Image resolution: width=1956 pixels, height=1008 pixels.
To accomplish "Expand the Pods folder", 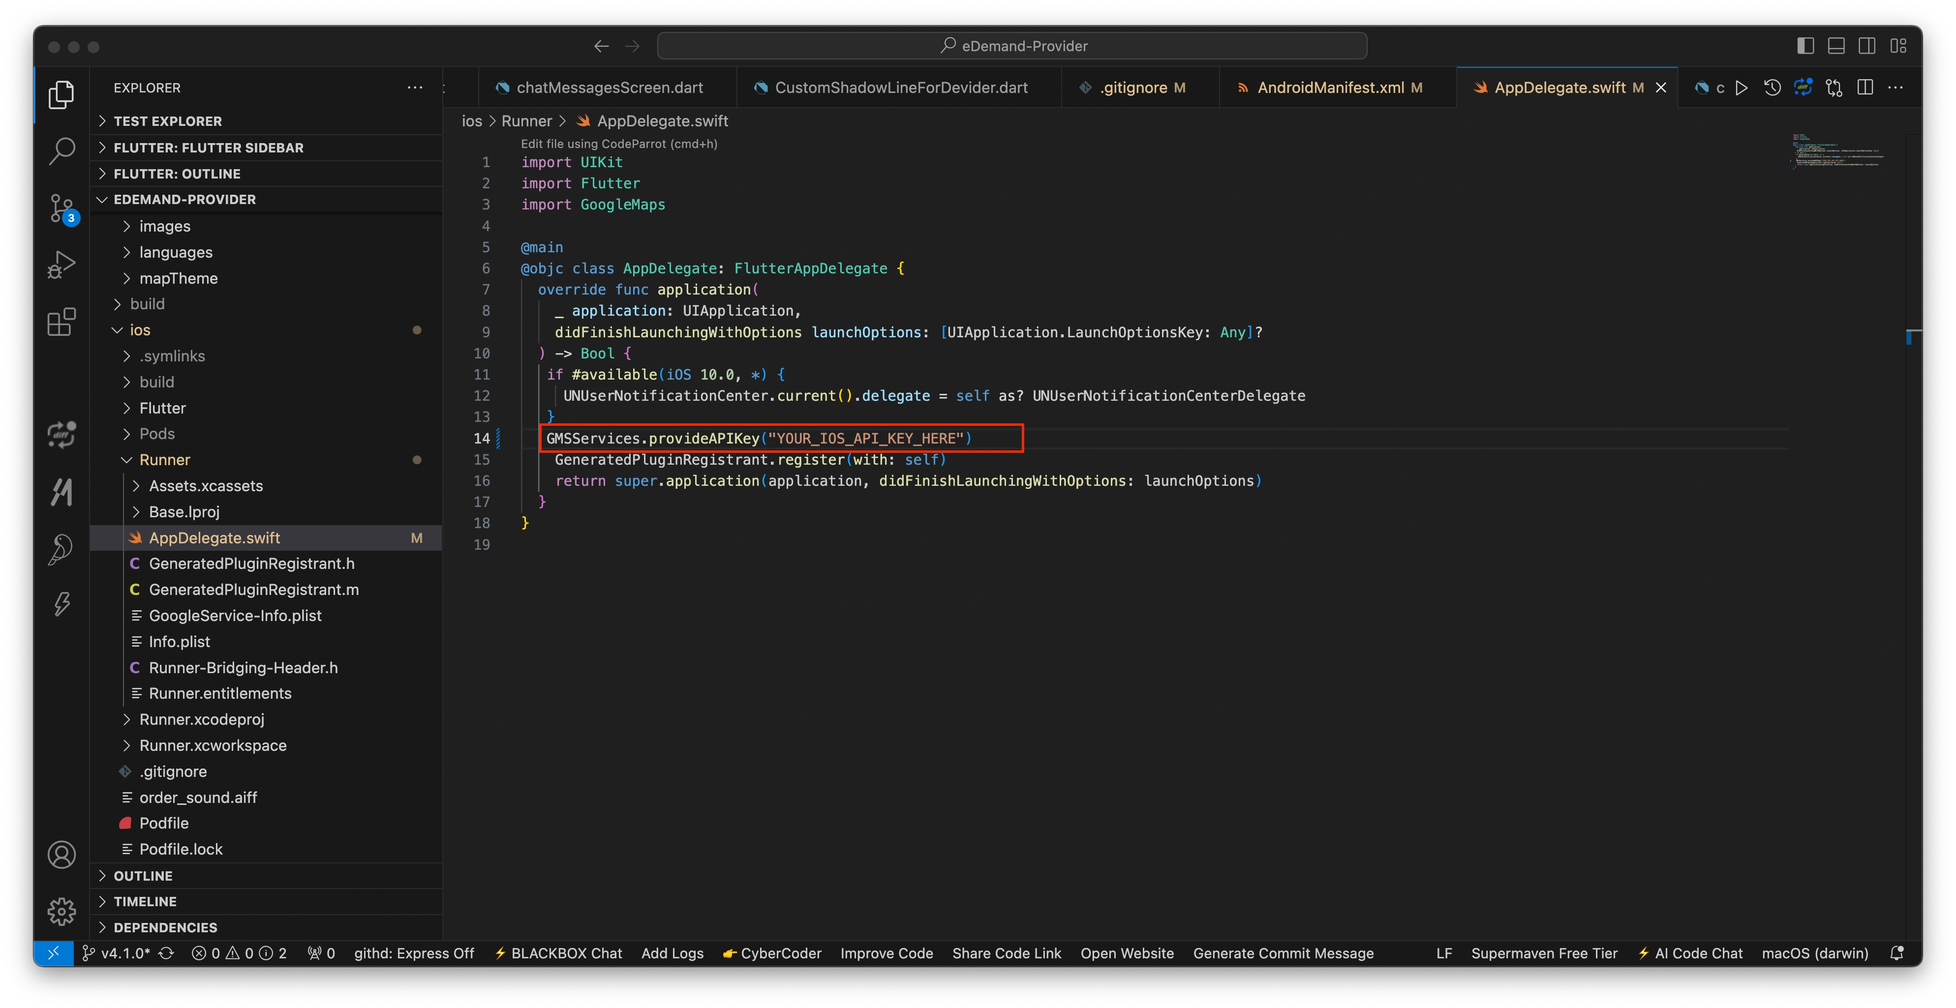I will click(x=157, y=433).
